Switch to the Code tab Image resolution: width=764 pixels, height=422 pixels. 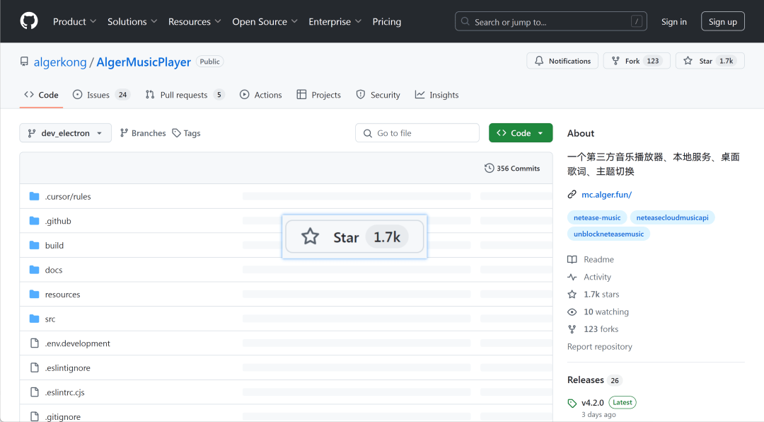[42, 95]
